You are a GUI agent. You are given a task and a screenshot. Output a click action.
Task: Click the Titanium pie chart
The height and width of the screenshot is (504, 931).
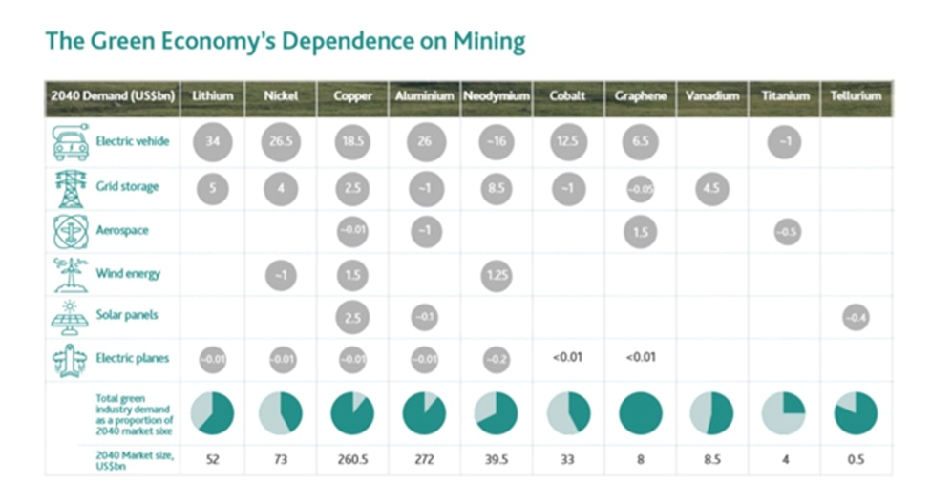pos(783,413)
